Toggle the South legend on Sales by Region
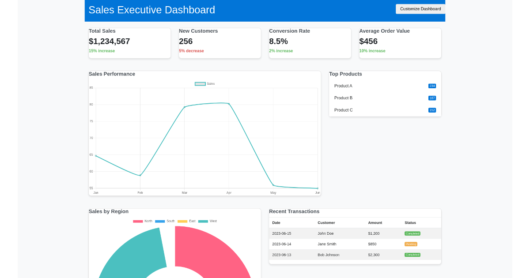 pyautogui.click(x=165, y=221)
